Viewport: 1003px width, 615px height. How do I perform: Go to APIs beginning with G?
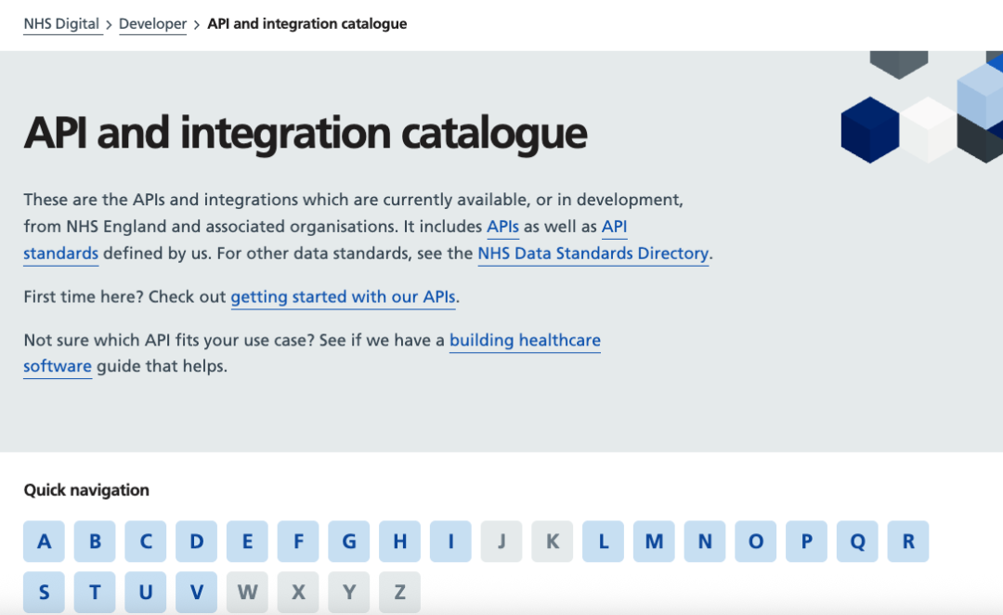pos(349,542)
